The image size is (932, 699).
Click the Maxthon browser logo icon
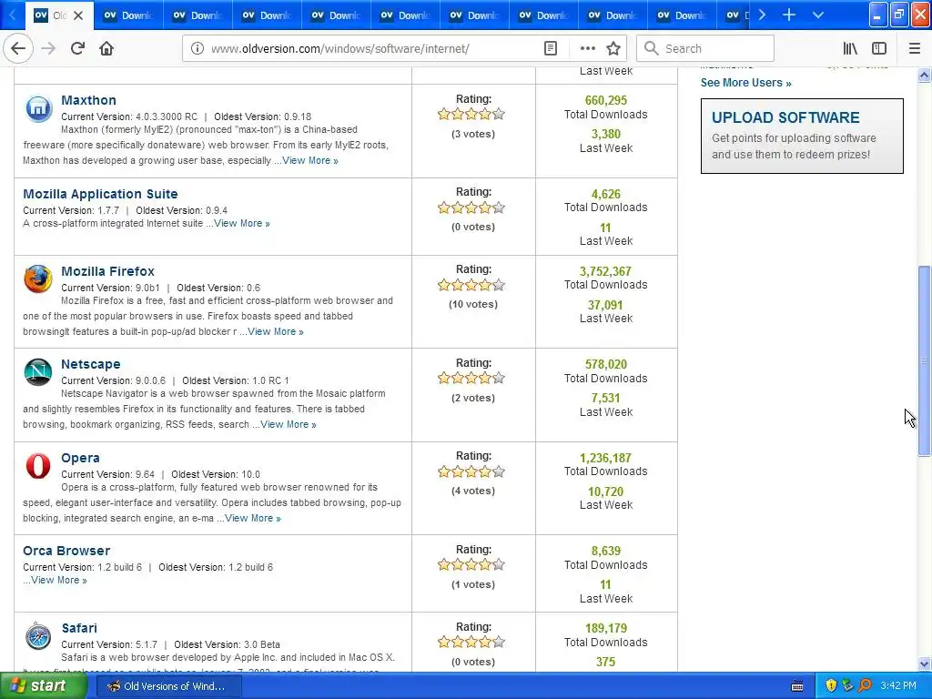point(38,109)
